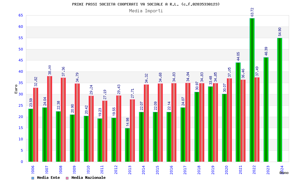
Task: Click the x-axis year 2013
Action: (130, 170)
